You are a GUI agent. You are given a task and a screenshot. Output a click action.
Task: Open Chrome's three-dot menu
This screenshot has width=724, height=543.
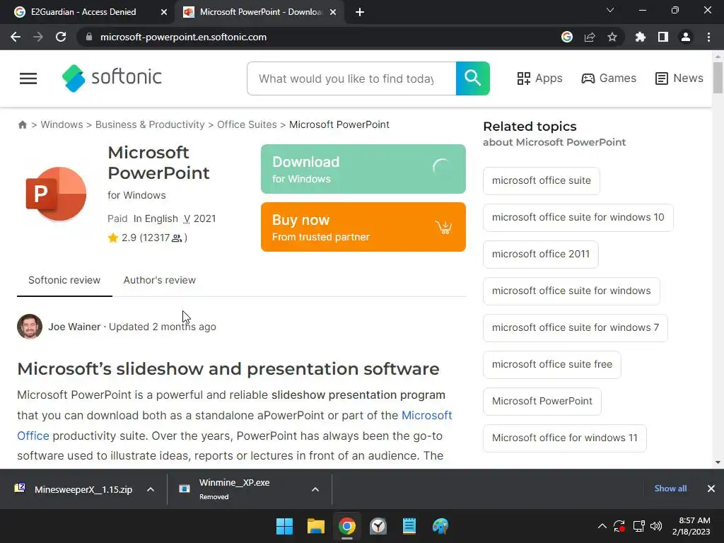point(708,37)
